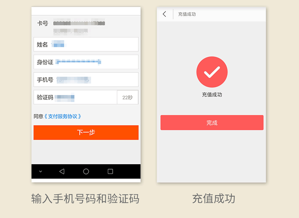Image resolution: width=299 pixels, height=218 pixels.
Task: Click the 22秒 resend countdown button
Action: coord(127,97)
